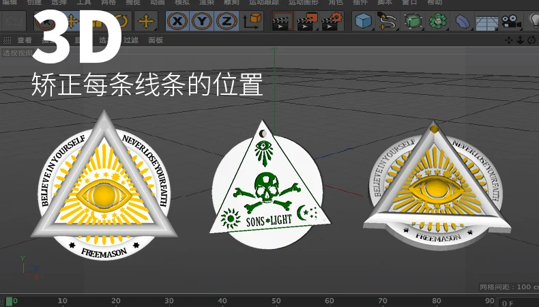Select the spline Pen tool
The height and width of the screenshot is (307, 539).
click(x=388, y=21)
